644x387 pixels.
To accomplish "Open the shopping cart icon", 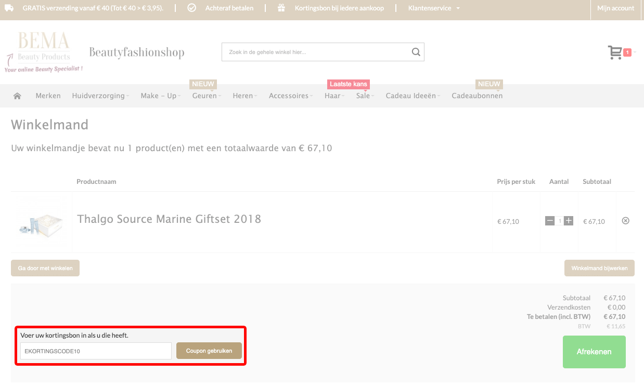I will click(x=615, y=52).
